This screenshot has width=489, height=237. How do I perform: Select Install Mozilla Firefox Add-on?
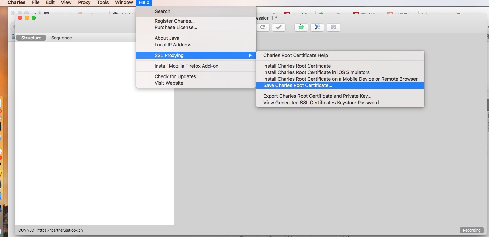[x=196, y=66]
